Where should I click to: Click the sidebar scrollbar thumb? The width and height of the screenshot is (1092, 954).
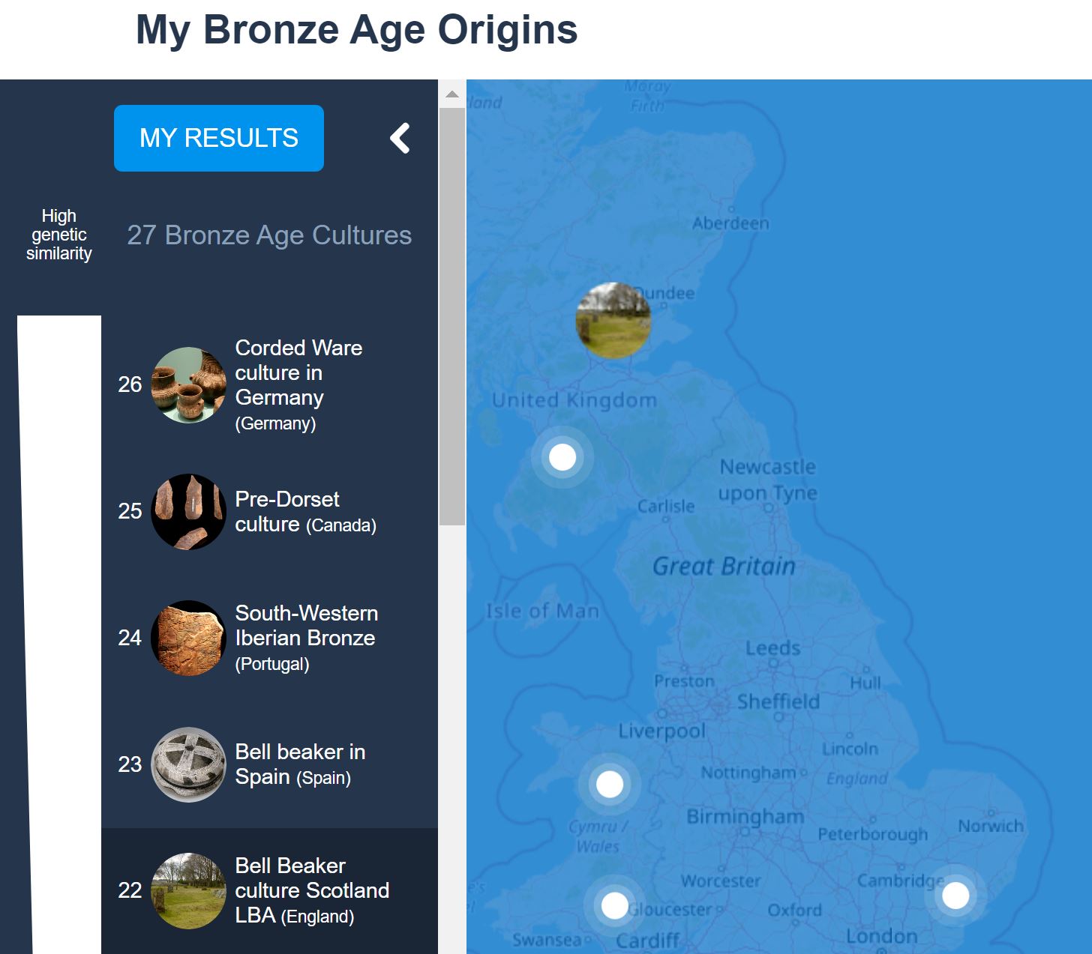coord(451,316)
